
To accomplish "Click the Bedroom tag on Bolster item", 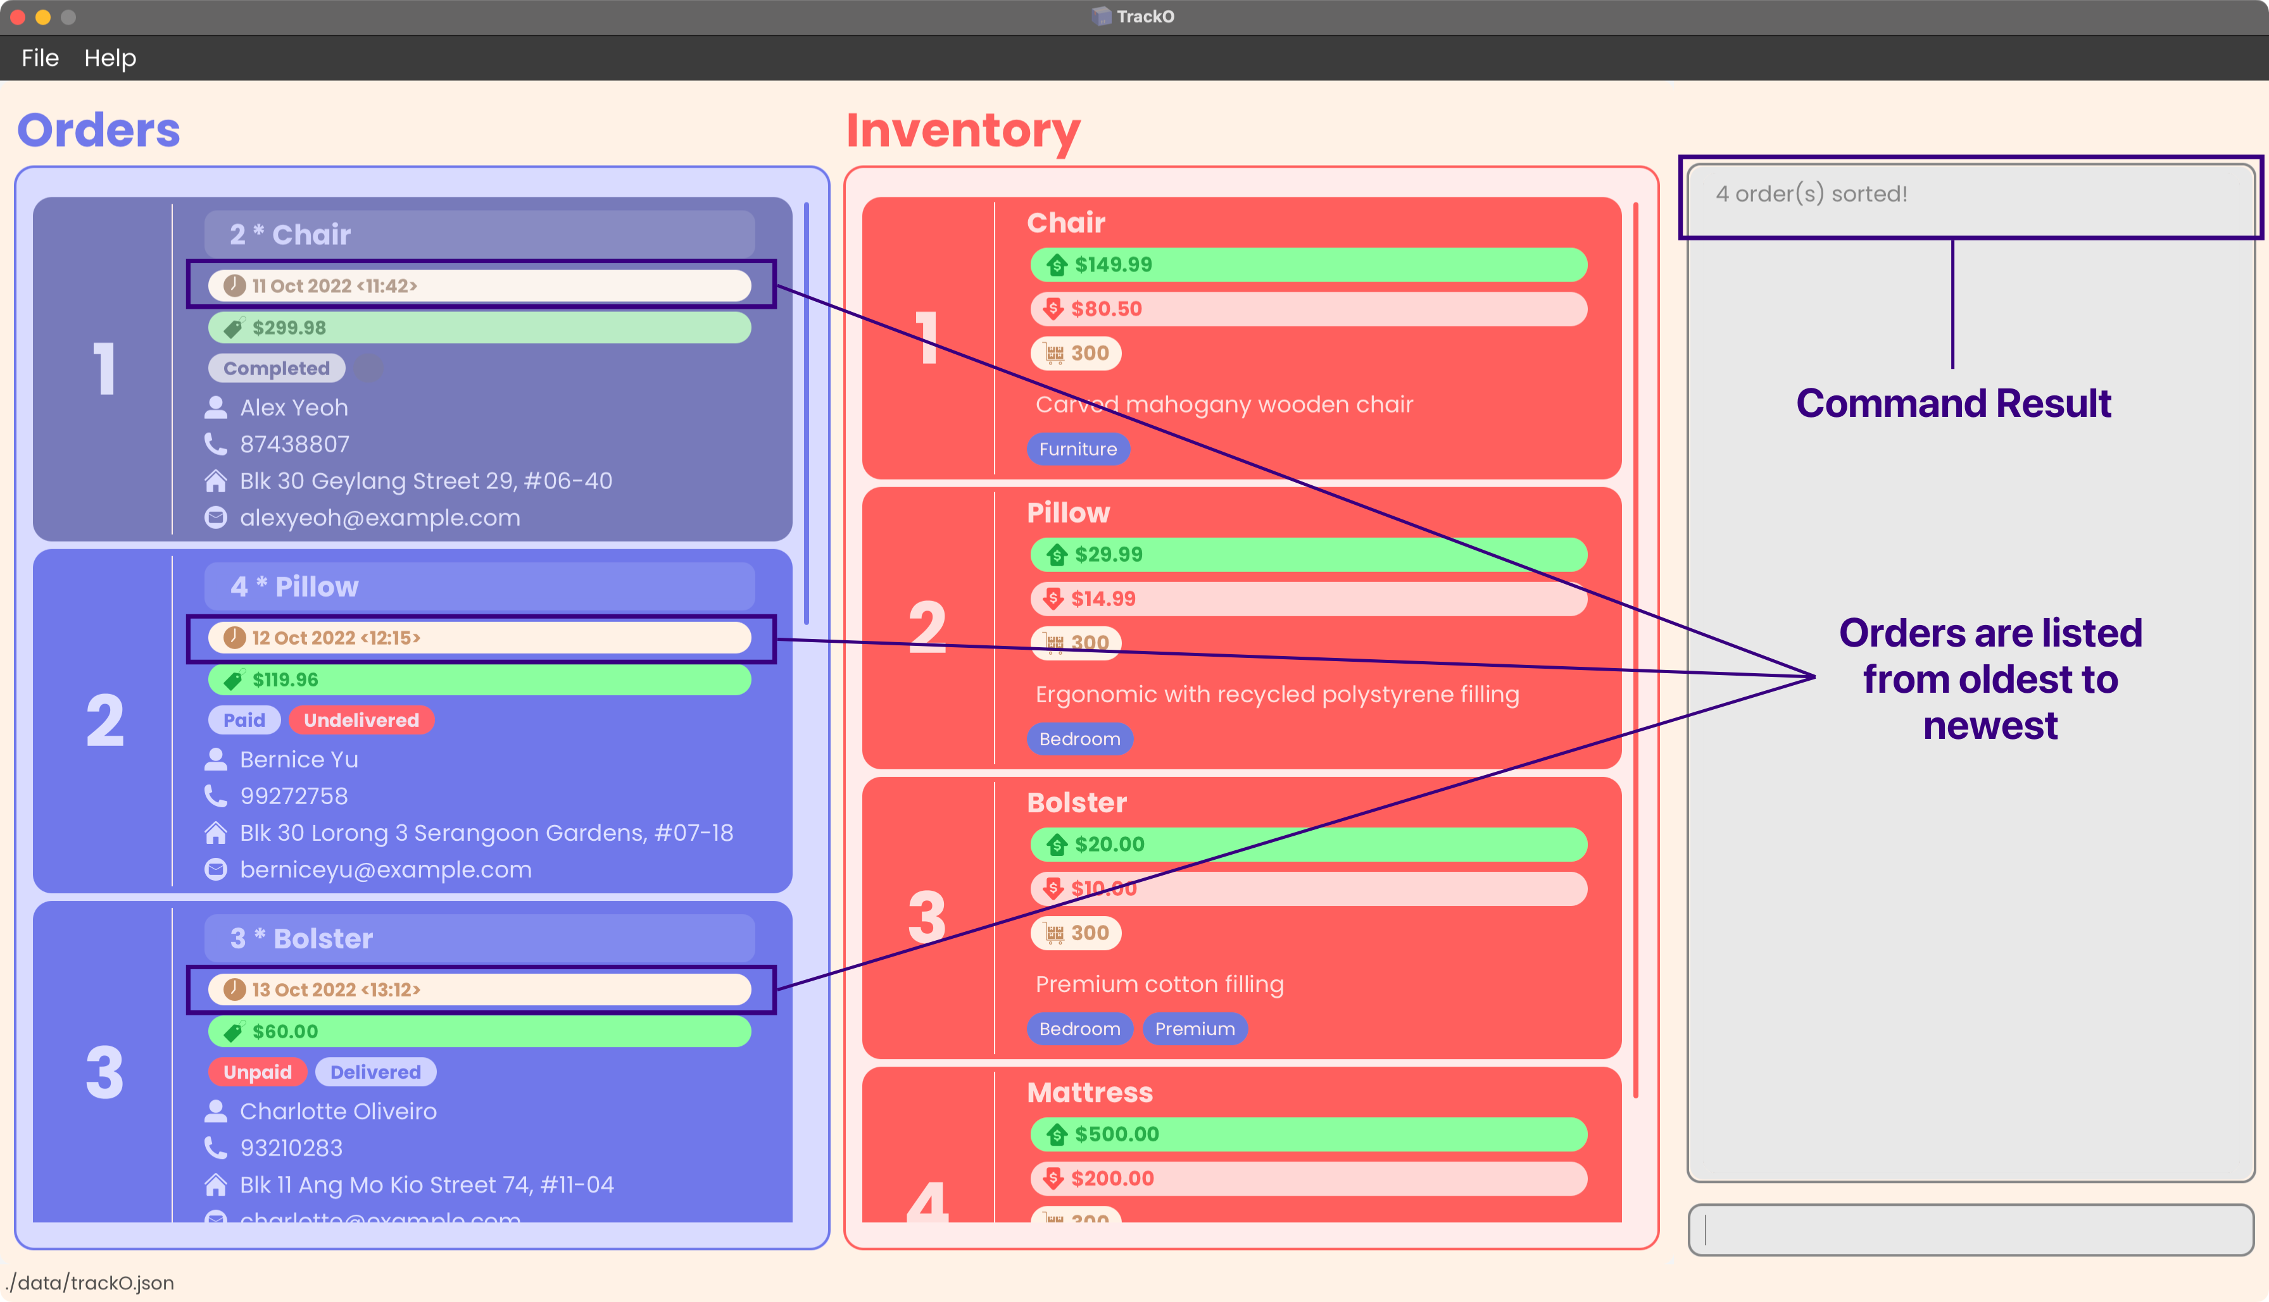I will (1080, 1028).
